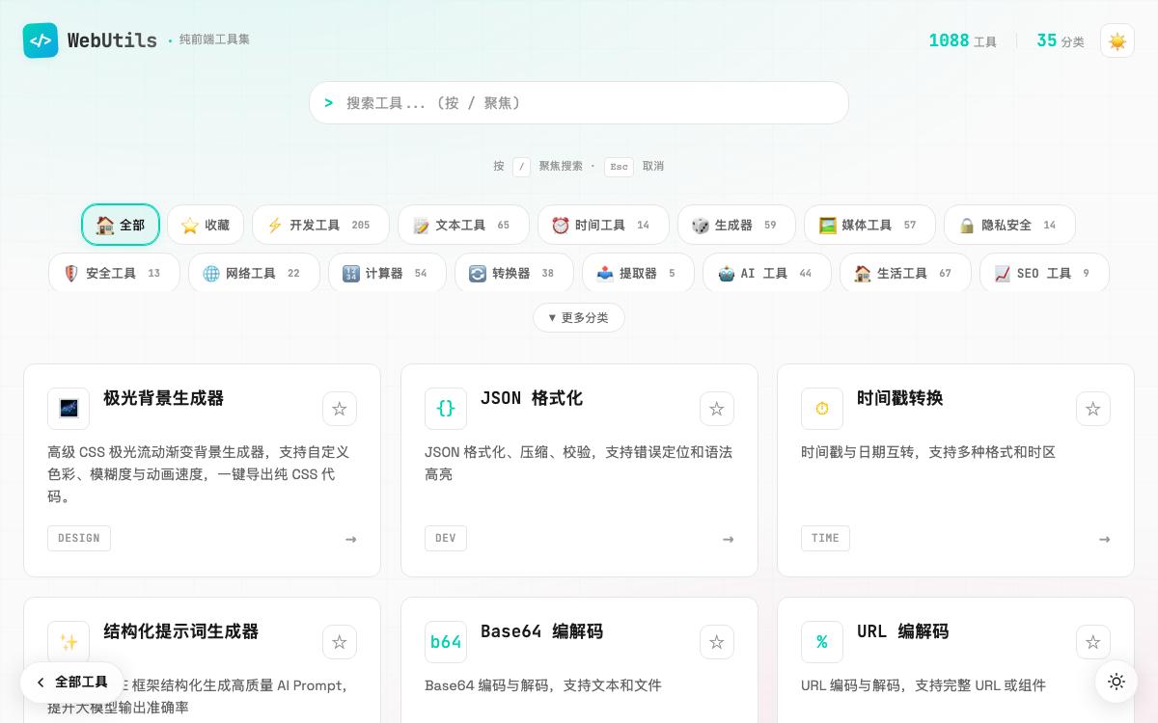The height and width of the screenshot is (723, 1158).
Task: Click the slash key hint badge
Action: click(x=521, y=167)
